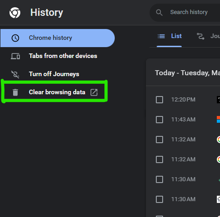The width and height of the screenshot is (220, 217).
Task: Open Chrome history in the sidebar
Action: coord(57,38)
